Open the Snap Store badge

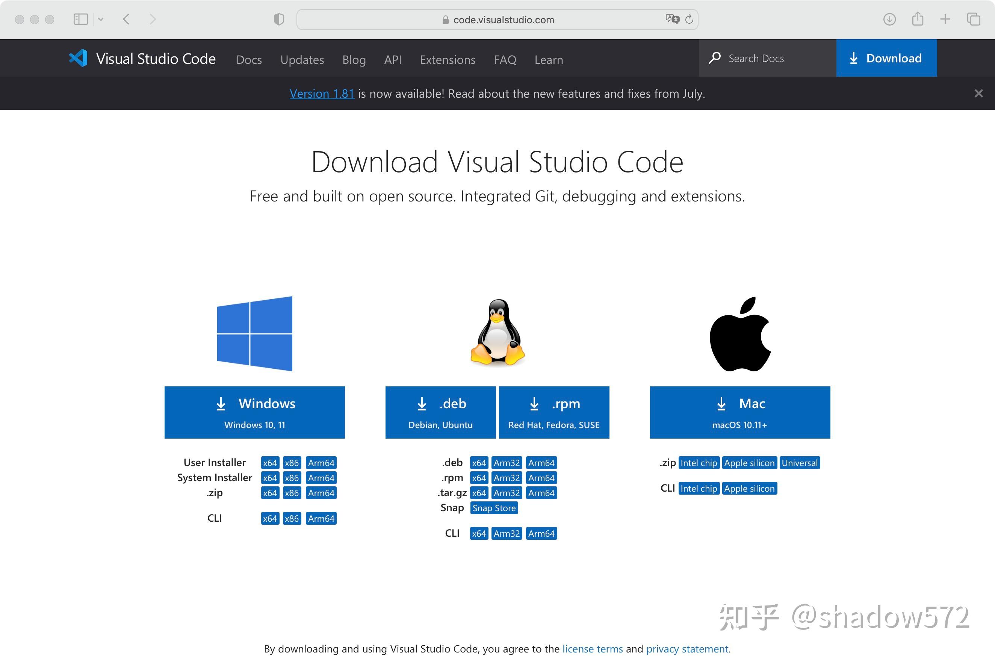(494, 508)
